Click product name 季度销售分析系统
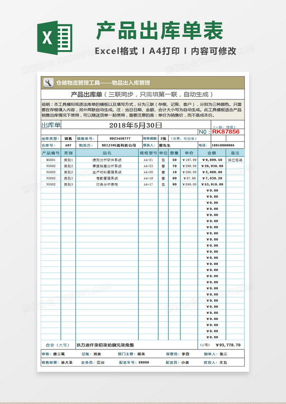Screen dimensions: 286x404 coord(107,166)
